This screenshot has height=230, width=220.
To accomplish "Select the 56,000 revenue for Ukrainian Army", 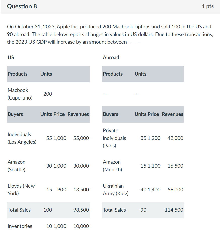I will 175,190.
